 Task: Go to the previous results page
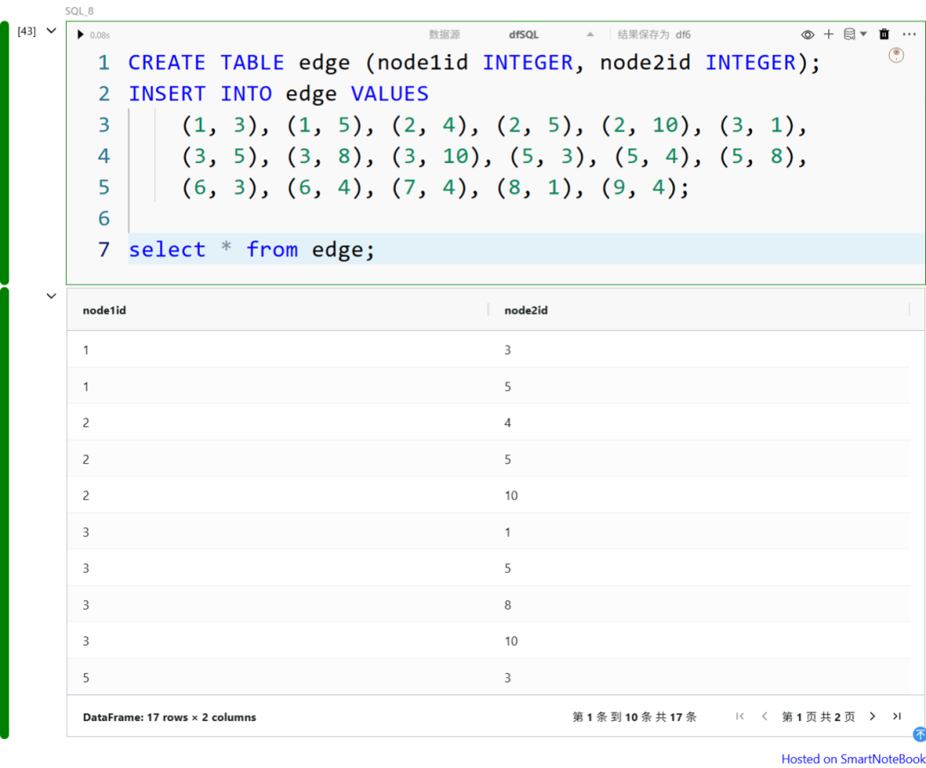click(x=764, y=717)
